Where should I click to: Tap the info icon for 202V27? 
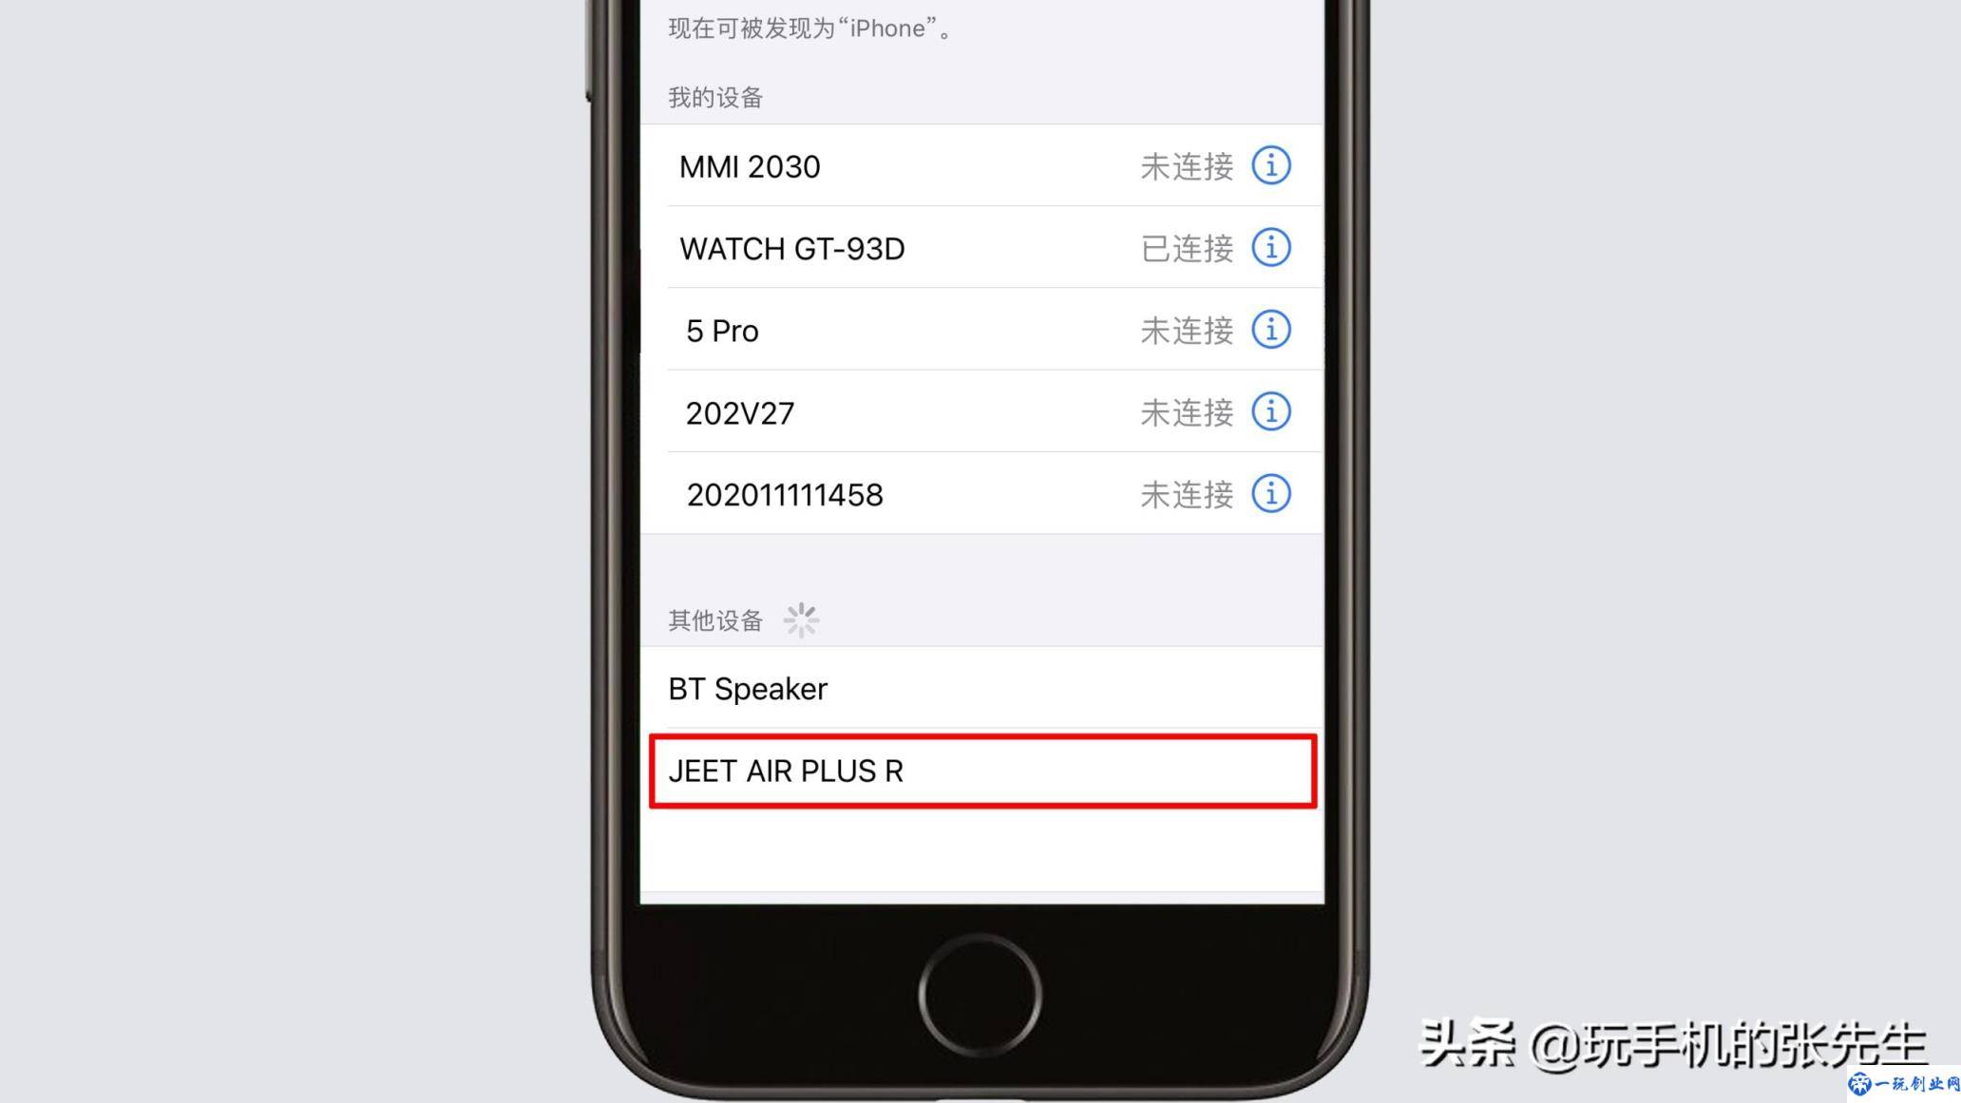click(x=1268, y=412)
